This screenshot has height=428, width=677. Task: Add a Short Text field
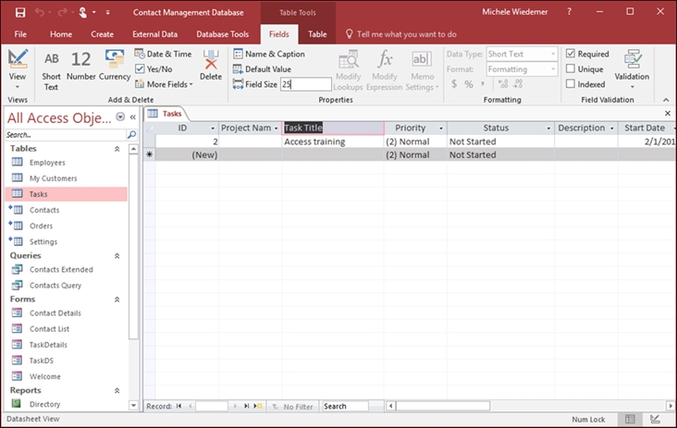pyautogui.click(x=52, y=70)
